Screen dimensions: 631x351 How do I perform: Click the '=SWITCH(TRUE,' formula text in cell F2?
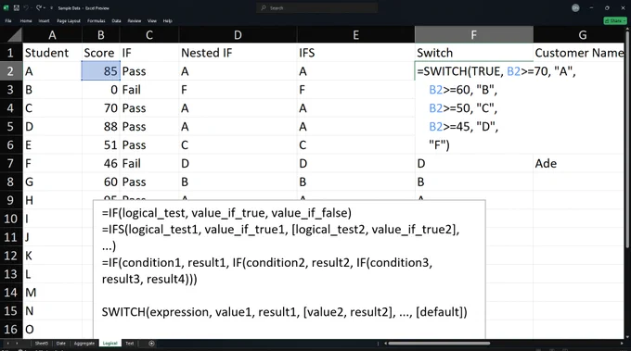pyautogui.click(x=460, y=71)
